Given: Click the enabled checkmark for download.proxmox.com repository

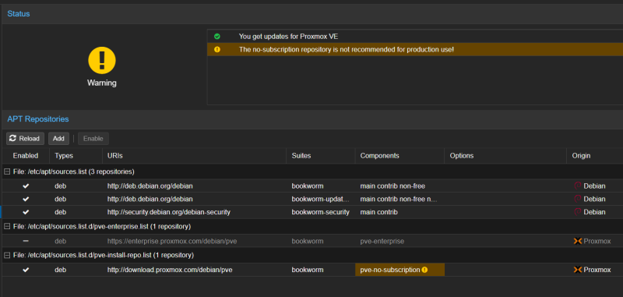Looking at the screenshot, I should [x=26, y=270].
